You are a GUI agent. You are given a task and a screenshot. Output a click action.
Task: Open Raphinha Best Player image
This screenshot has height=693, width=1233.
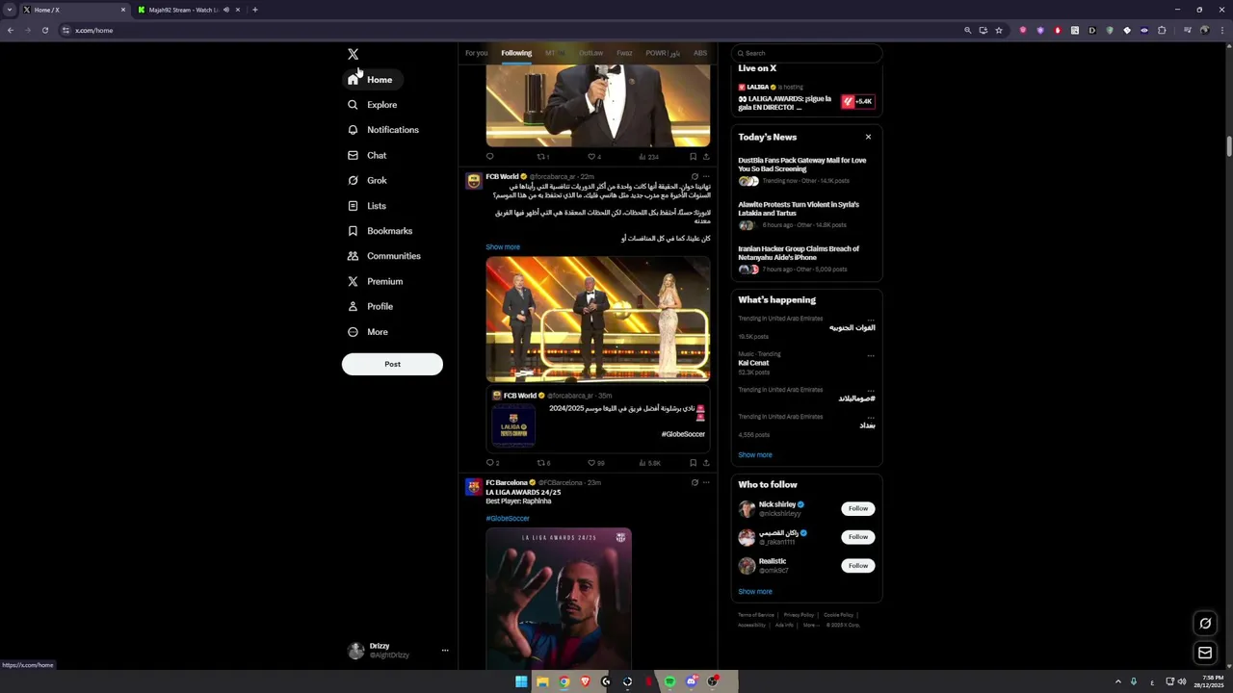559,597
